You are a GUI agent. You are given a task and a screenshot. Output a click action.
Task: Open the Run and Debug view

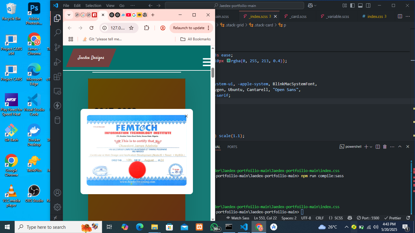(x=57, y=62)
